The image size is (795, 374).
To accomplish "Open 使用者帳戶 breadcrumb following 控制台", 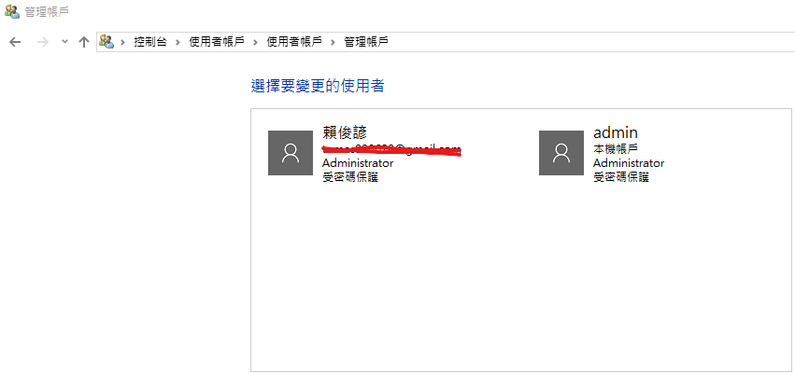I will coord(217,42).
